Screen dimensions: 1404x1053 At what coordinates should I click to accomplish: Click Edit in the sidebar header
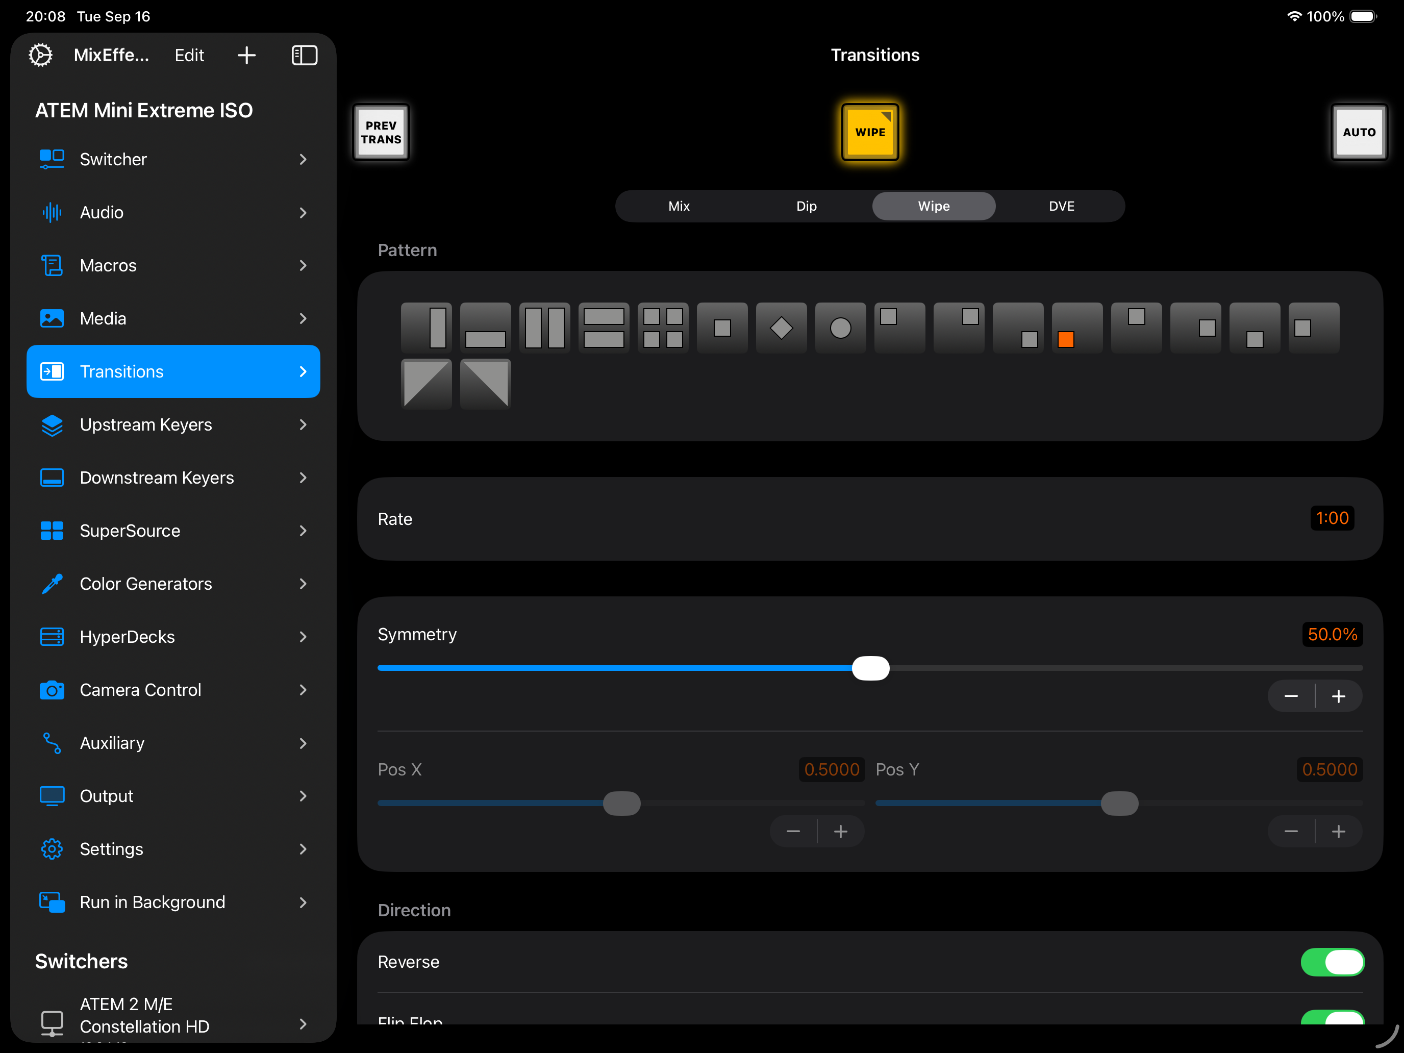click(x=189, y=55)
